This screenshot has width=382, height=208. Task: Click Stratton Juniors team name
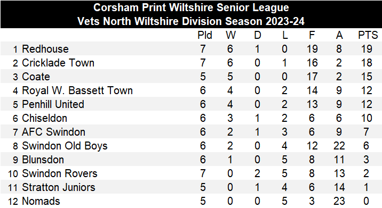point(59,187)
